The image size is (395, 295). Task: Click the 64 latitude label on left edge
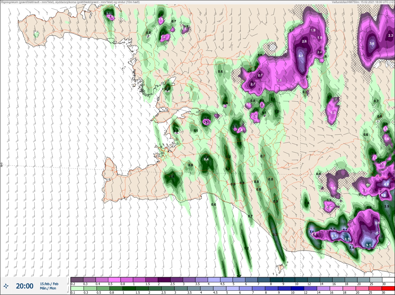coord(1,165)
